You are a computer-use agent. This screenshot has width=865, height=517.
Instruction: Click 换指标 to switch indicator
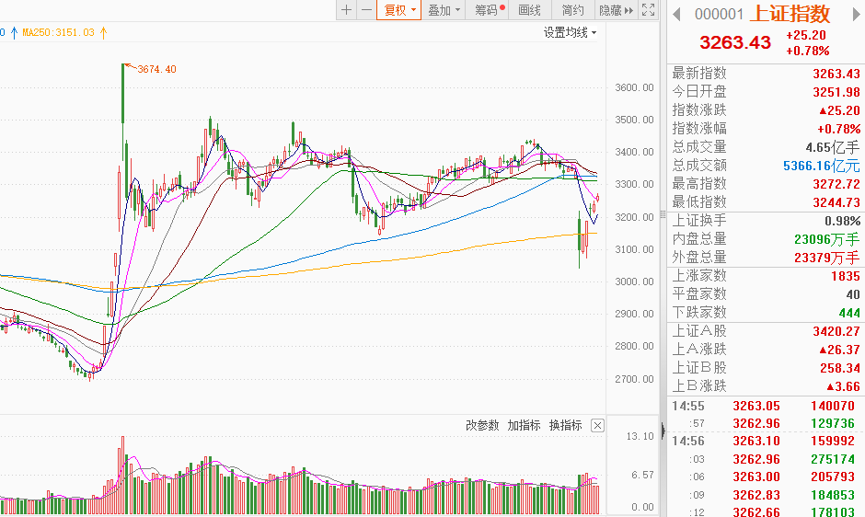(x=565, y=425)
